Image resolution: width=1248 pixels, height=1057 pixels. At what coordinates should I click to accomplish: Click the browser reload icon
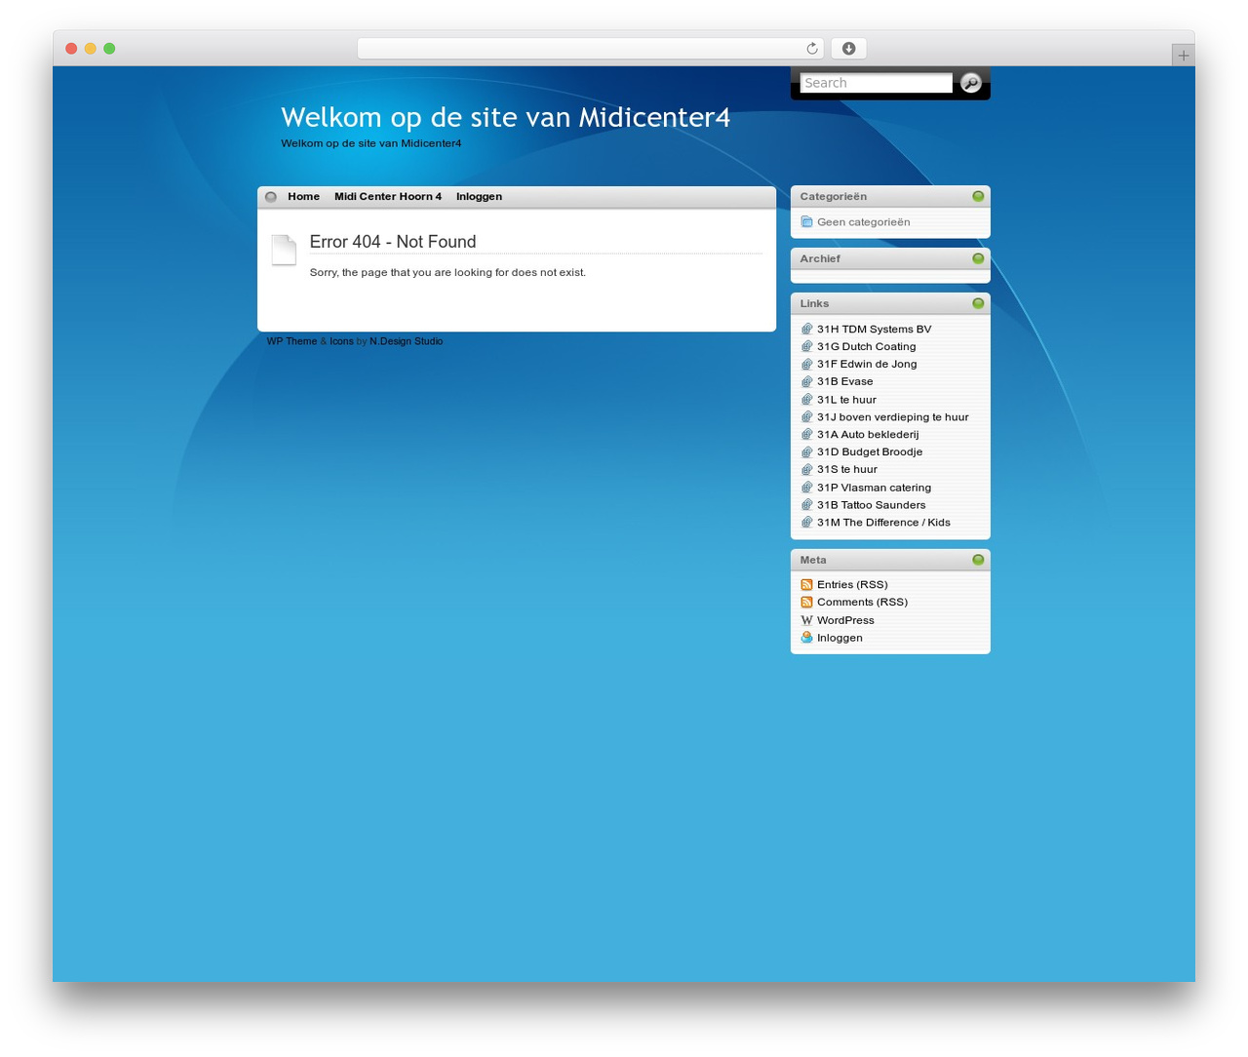(x=812, y=49)
